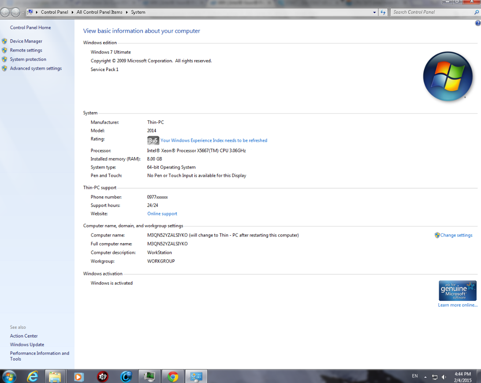
Task: Click the System breadcrumb
Action: 138,12
